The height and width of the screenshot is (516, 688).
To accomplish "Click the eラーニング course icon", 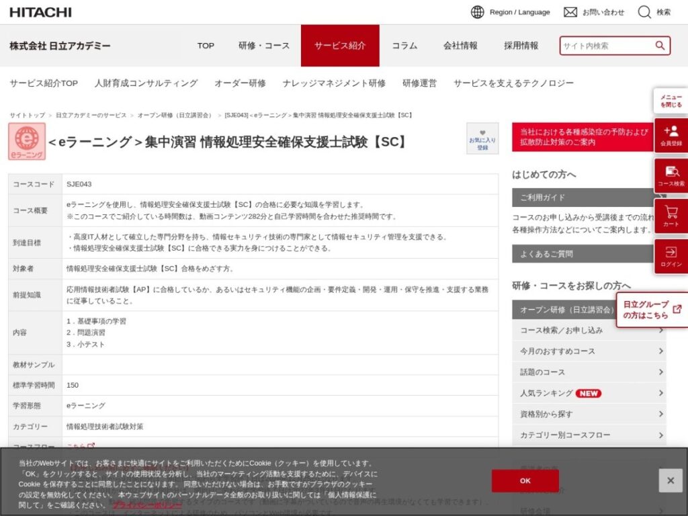I will pyautogui.click(x=27, y=141).
